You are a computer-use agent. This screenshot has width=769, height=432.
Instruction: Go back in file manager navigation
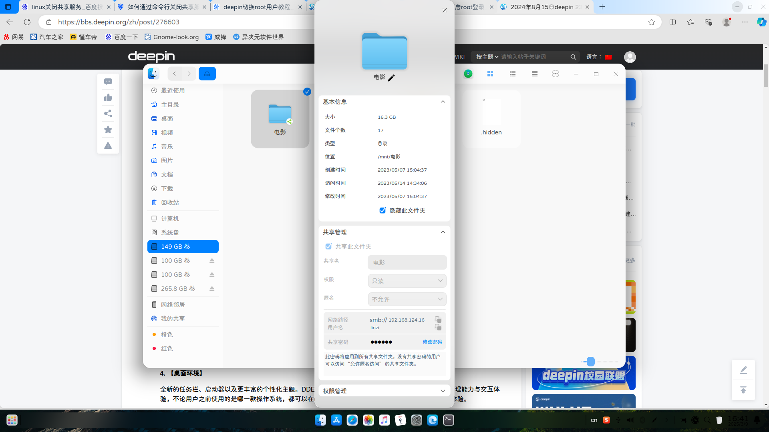coord(175,74)
